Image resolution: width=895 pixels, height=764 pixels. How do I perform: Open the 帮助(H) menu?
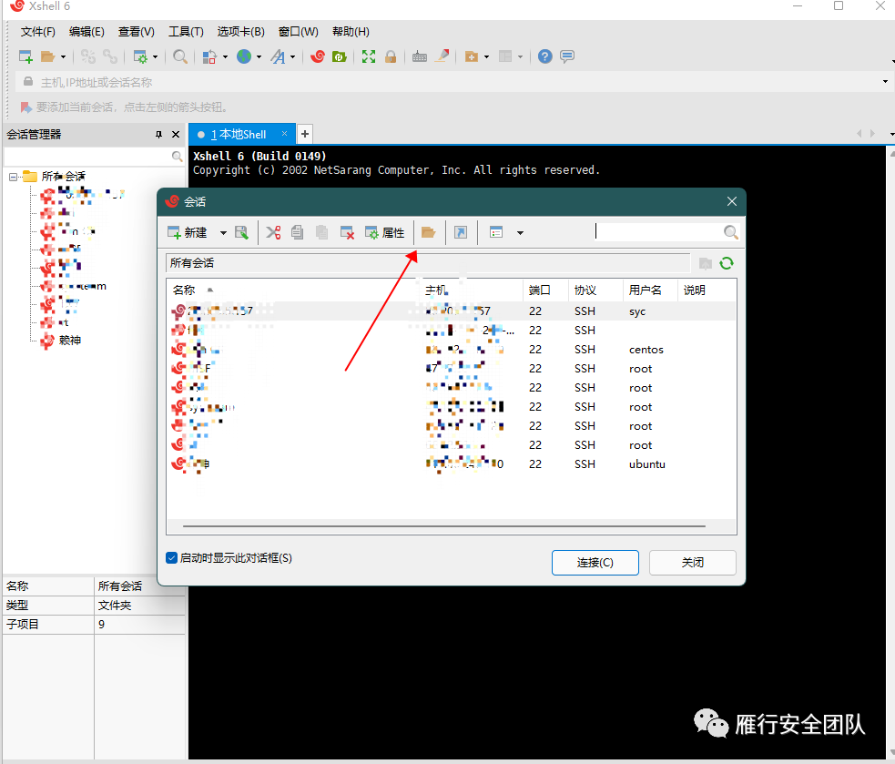point(351,32)
